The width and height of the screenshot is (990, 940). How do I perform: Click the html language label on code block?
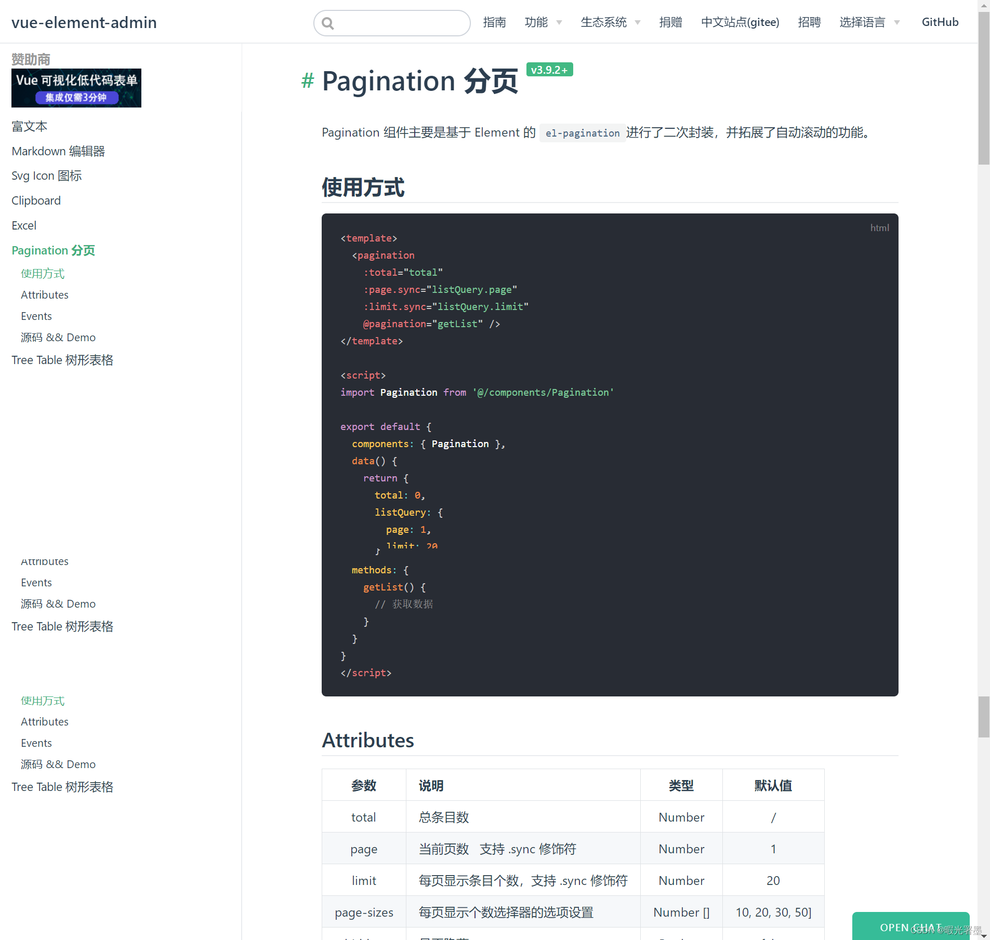tap(879, 227)
